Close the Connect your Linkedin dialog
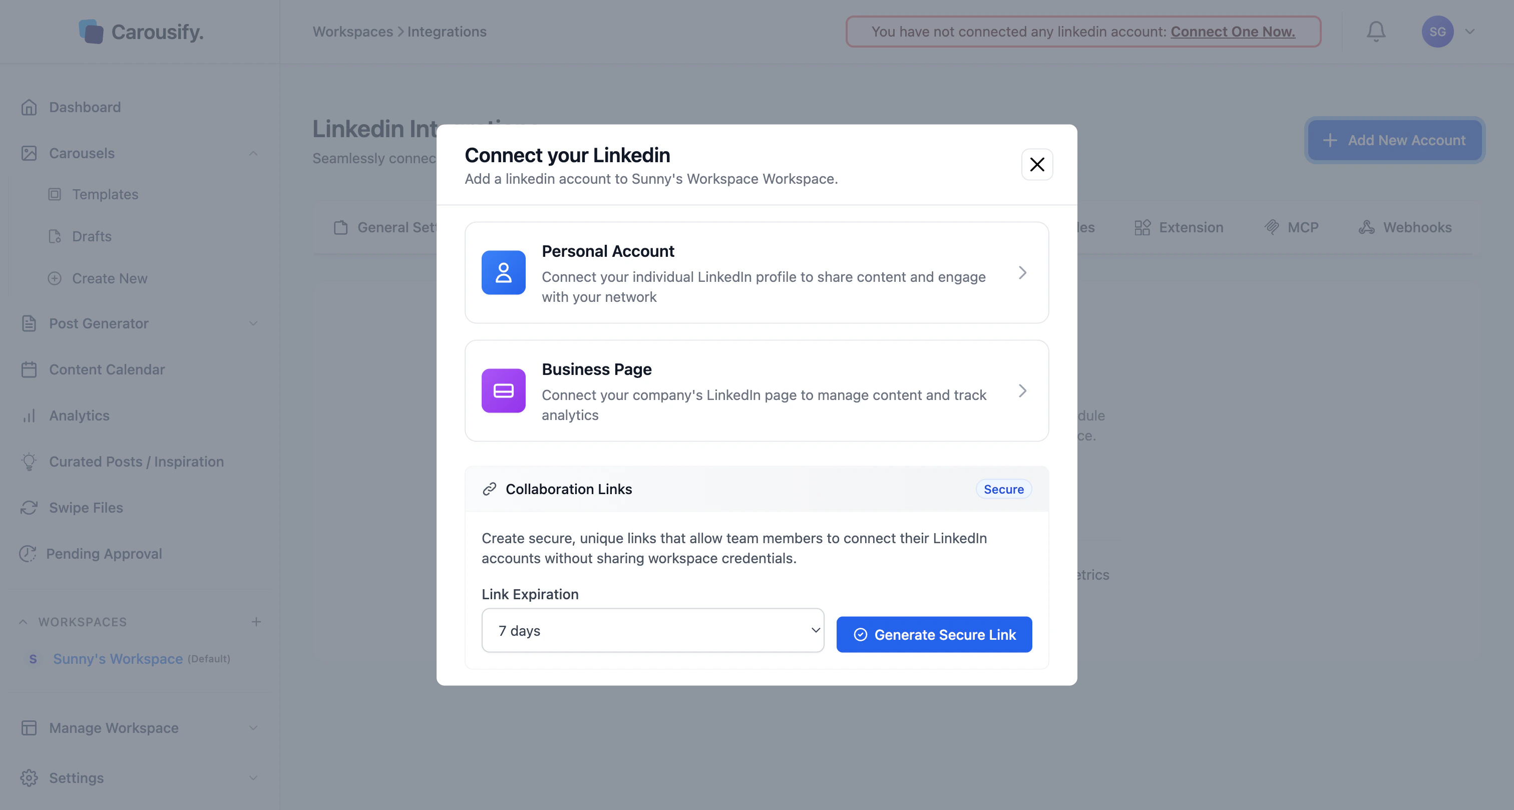Viewport: 1514px width, 810px height. click(x=1037, y=164)
